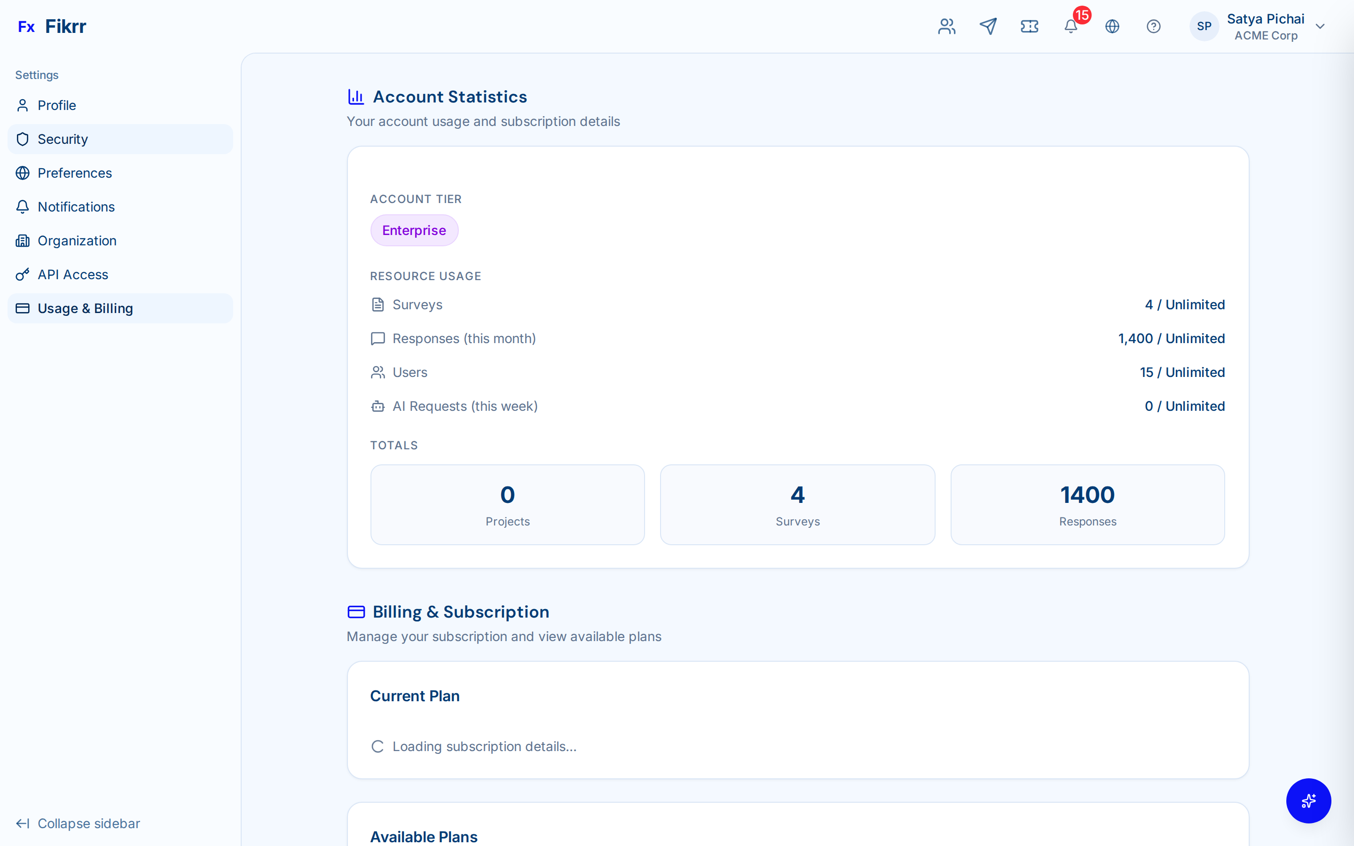Click the SP avatar circle
Screen dimensions: 1354x846
(x=1204, y=26)
